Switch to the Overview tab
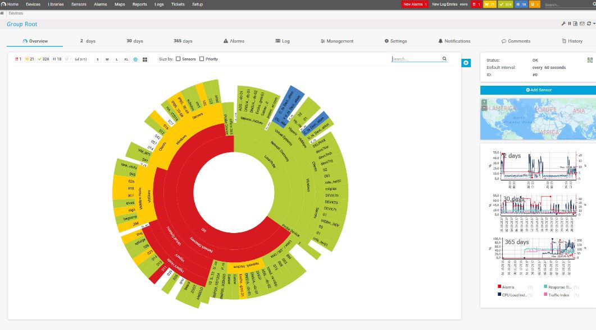The width and height of the screenshot is (596, 330). pos(35,41)
